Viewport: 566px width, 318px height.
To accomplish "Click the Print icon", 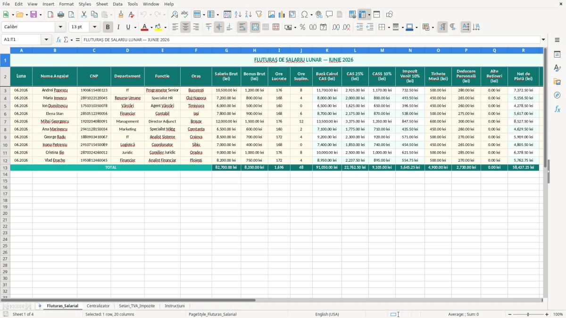I will [x=61, y=15].
